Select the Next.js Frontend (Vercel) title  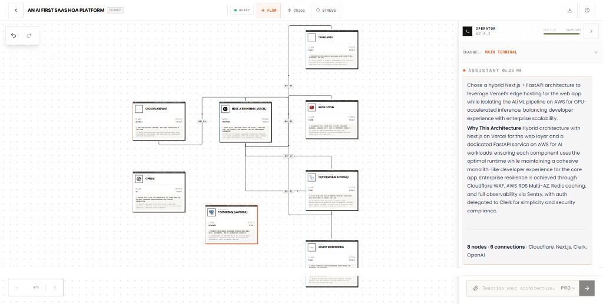249,109
